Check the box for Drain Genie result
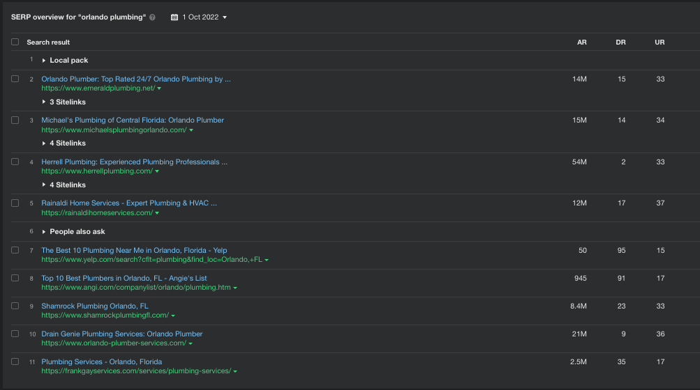The height and width of the screenshot is (390, 700). 15,334
